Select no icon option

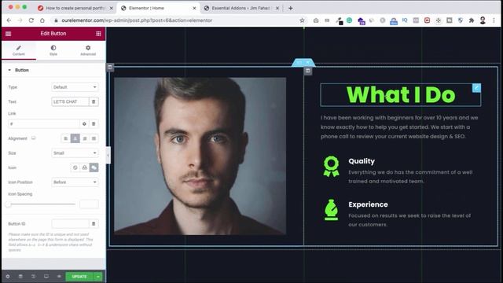click(x=75, y=167)
